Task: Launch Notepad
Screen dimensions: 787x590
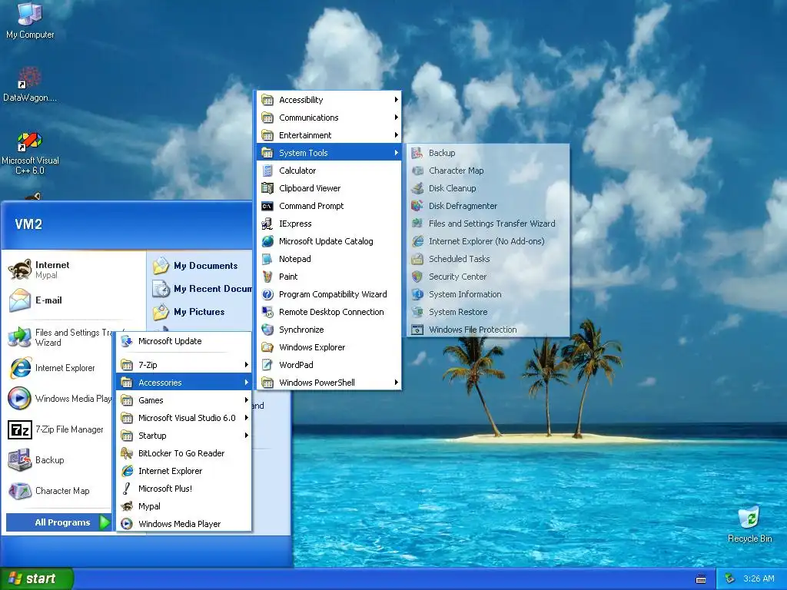Action: 329,259
